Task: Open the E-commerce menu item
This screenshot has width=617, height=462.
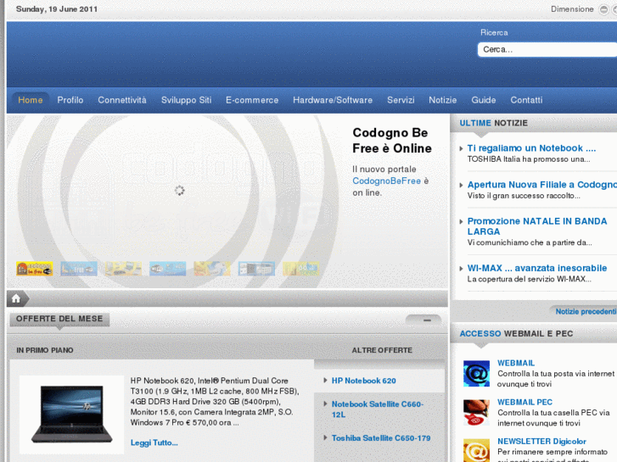Action: [x=252, y=100]
